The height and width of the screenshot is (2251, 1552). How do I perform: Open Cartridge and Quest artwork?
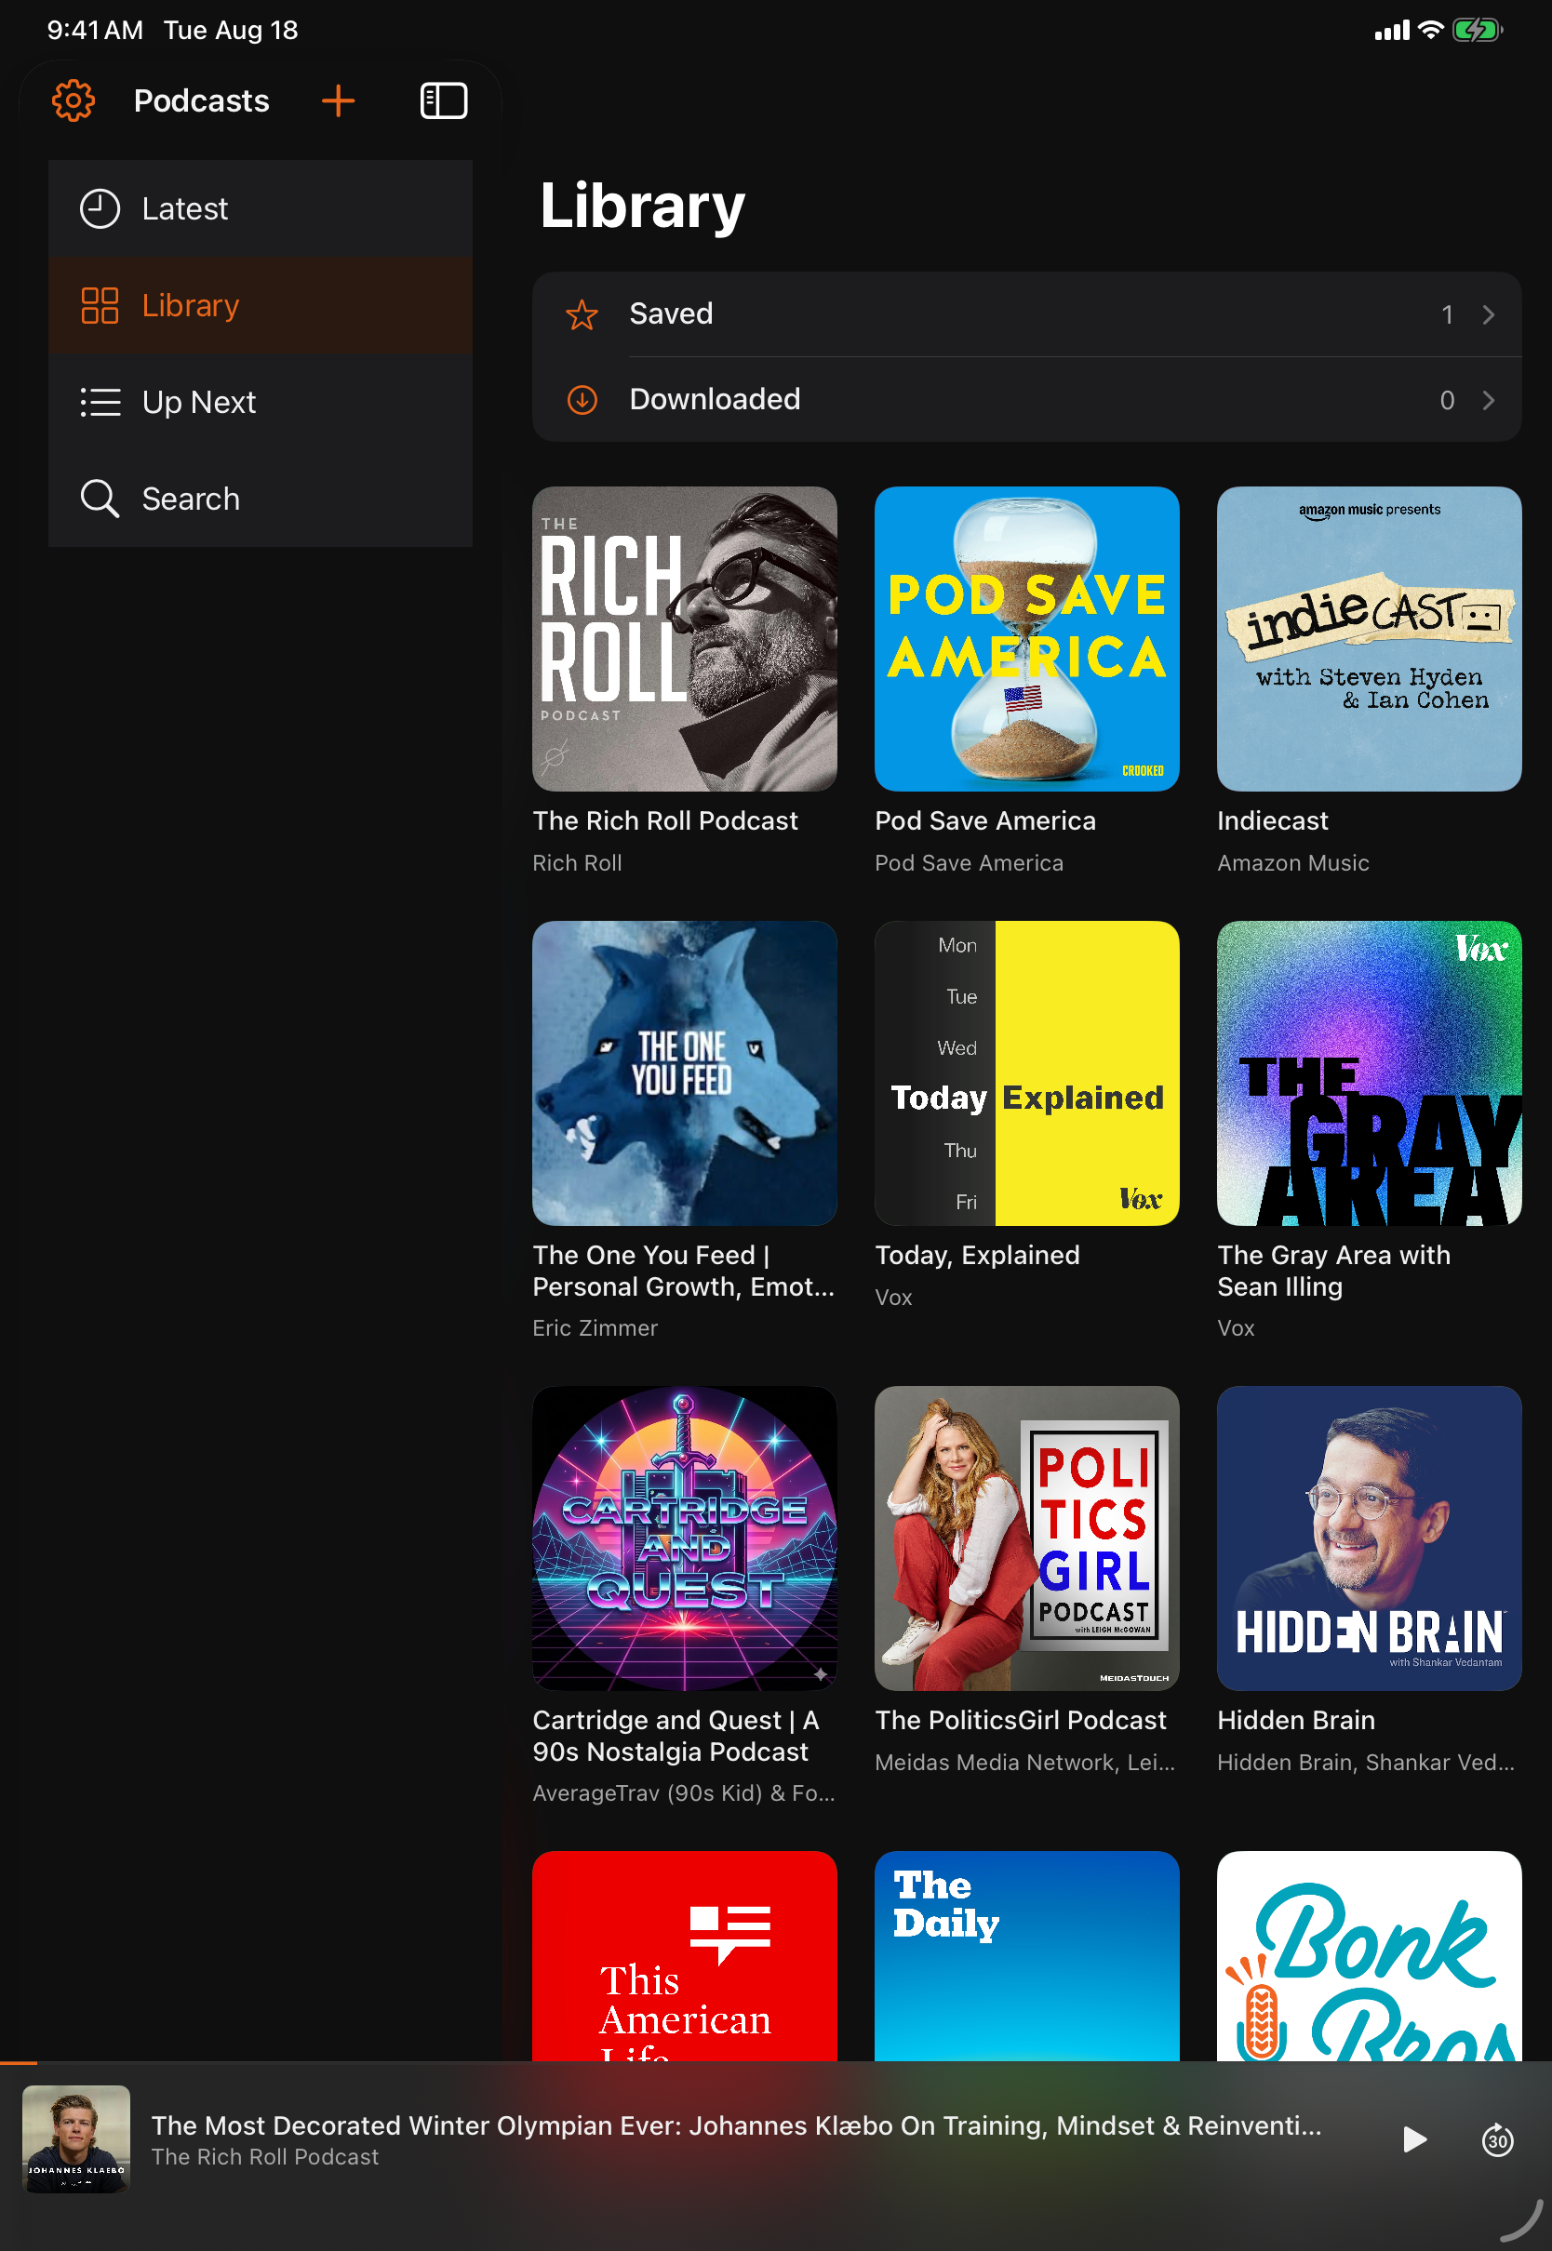[x=685, y=1538]
